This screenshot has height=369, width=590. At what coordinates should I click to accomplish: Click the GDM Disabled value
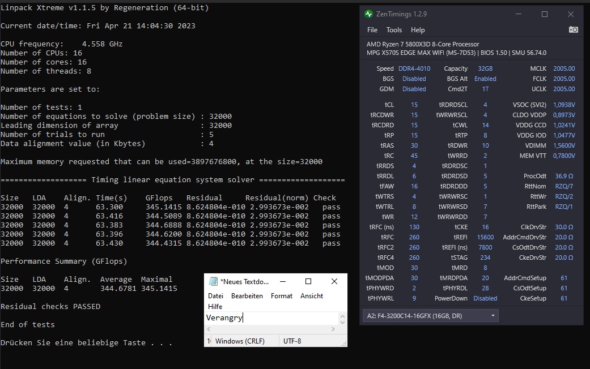(414, 89)
